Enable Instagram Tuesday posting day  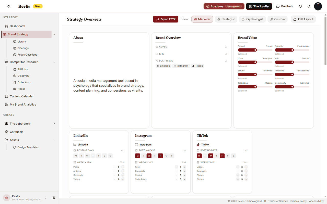click(x=143, y=156)
